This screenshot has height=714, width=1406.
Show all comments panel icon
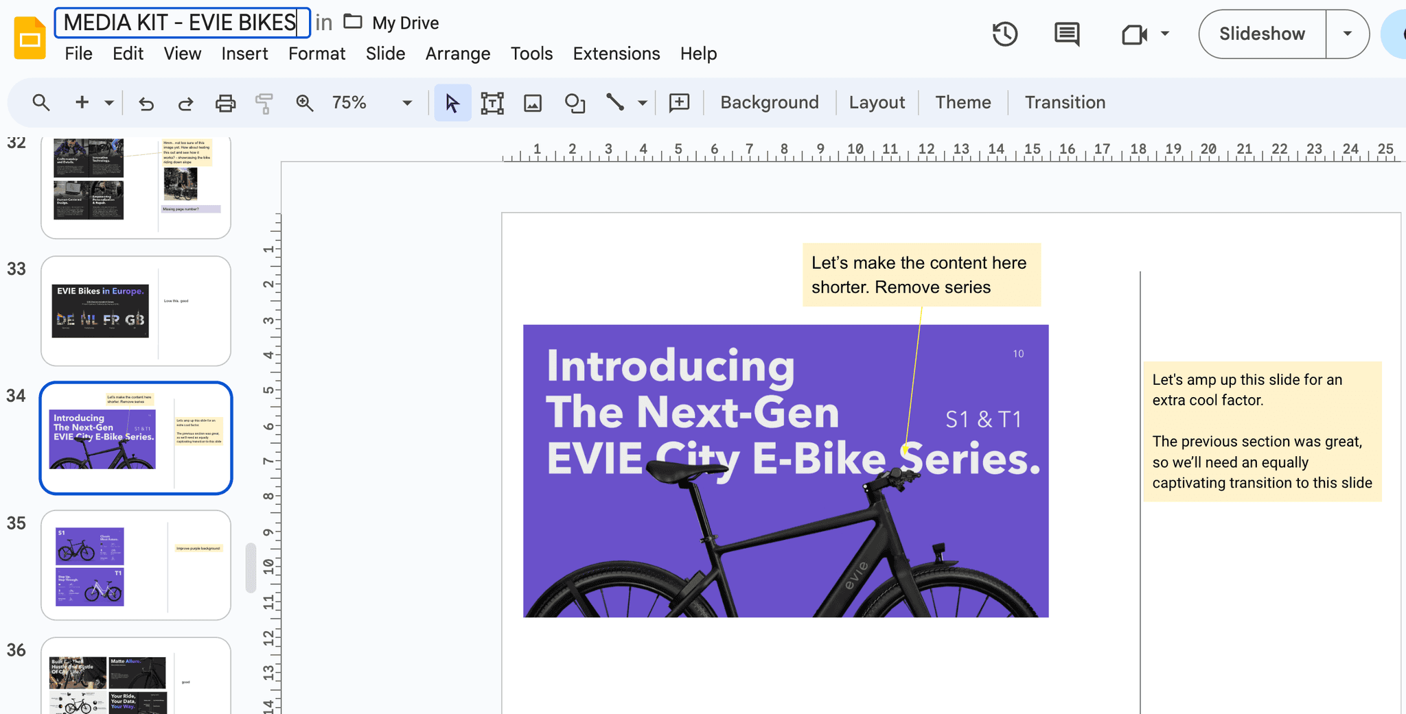[1066, 34]
